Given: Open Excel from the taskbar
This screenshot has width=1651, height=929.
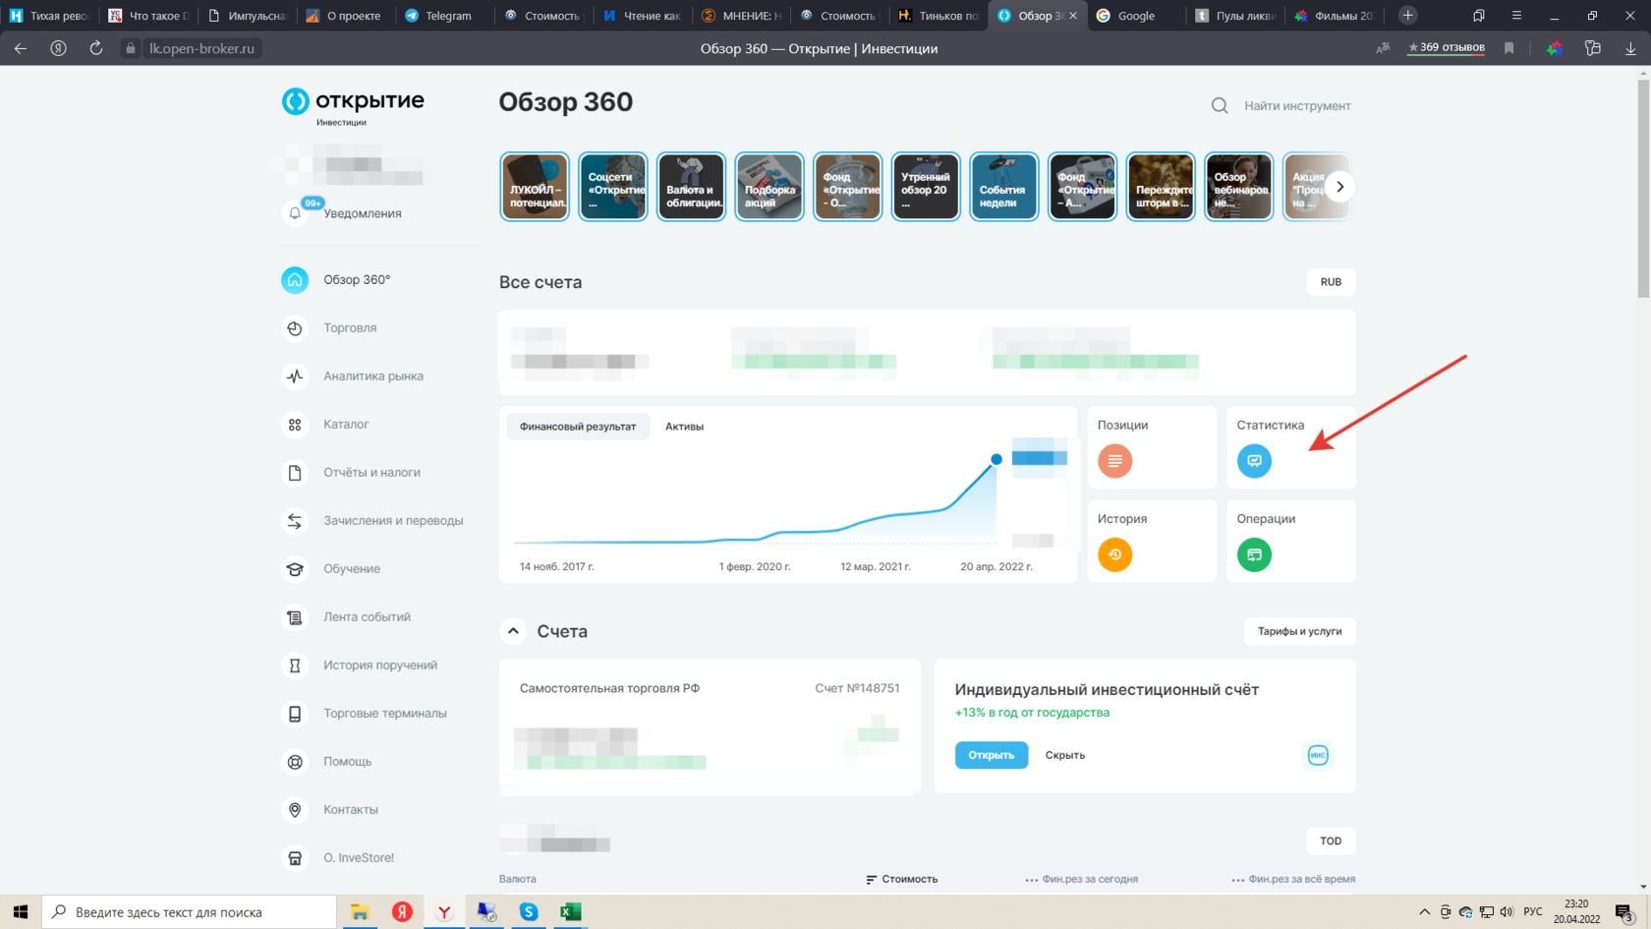Looking at the screenshot, I should (571, 912).
